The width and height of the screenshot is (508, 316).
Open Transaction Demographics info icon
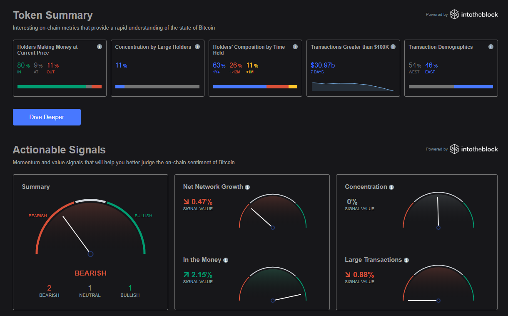click(491, 47)
